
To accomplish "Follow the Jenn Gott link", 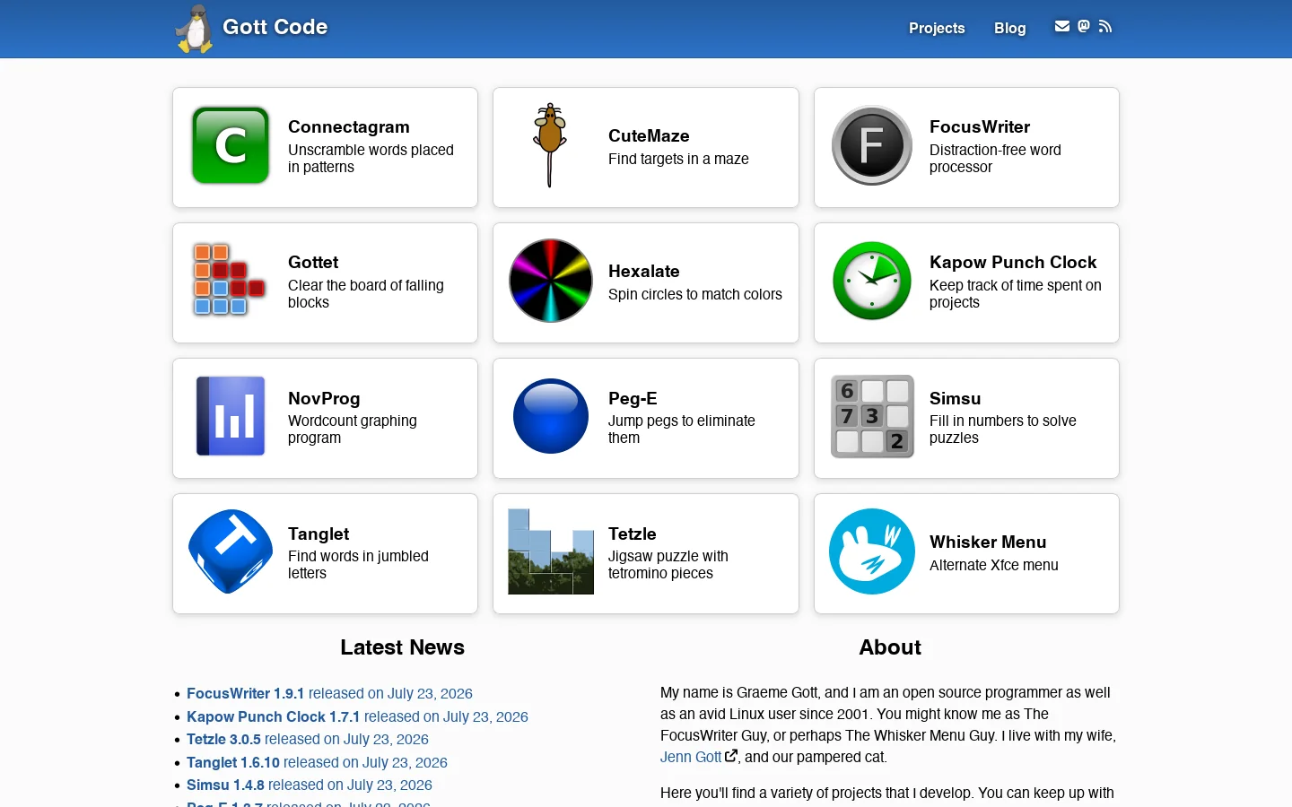I will (699, 757).
